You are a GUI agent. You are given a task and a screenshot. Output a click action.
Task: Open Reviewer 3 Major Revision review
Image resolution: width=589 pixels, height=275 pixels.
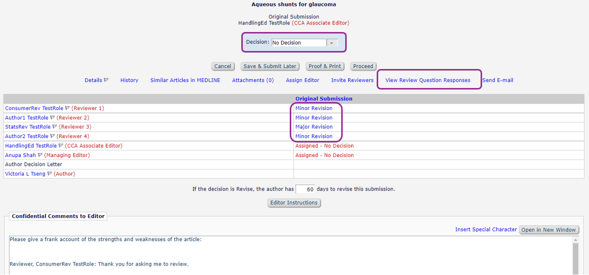(314, 127)
